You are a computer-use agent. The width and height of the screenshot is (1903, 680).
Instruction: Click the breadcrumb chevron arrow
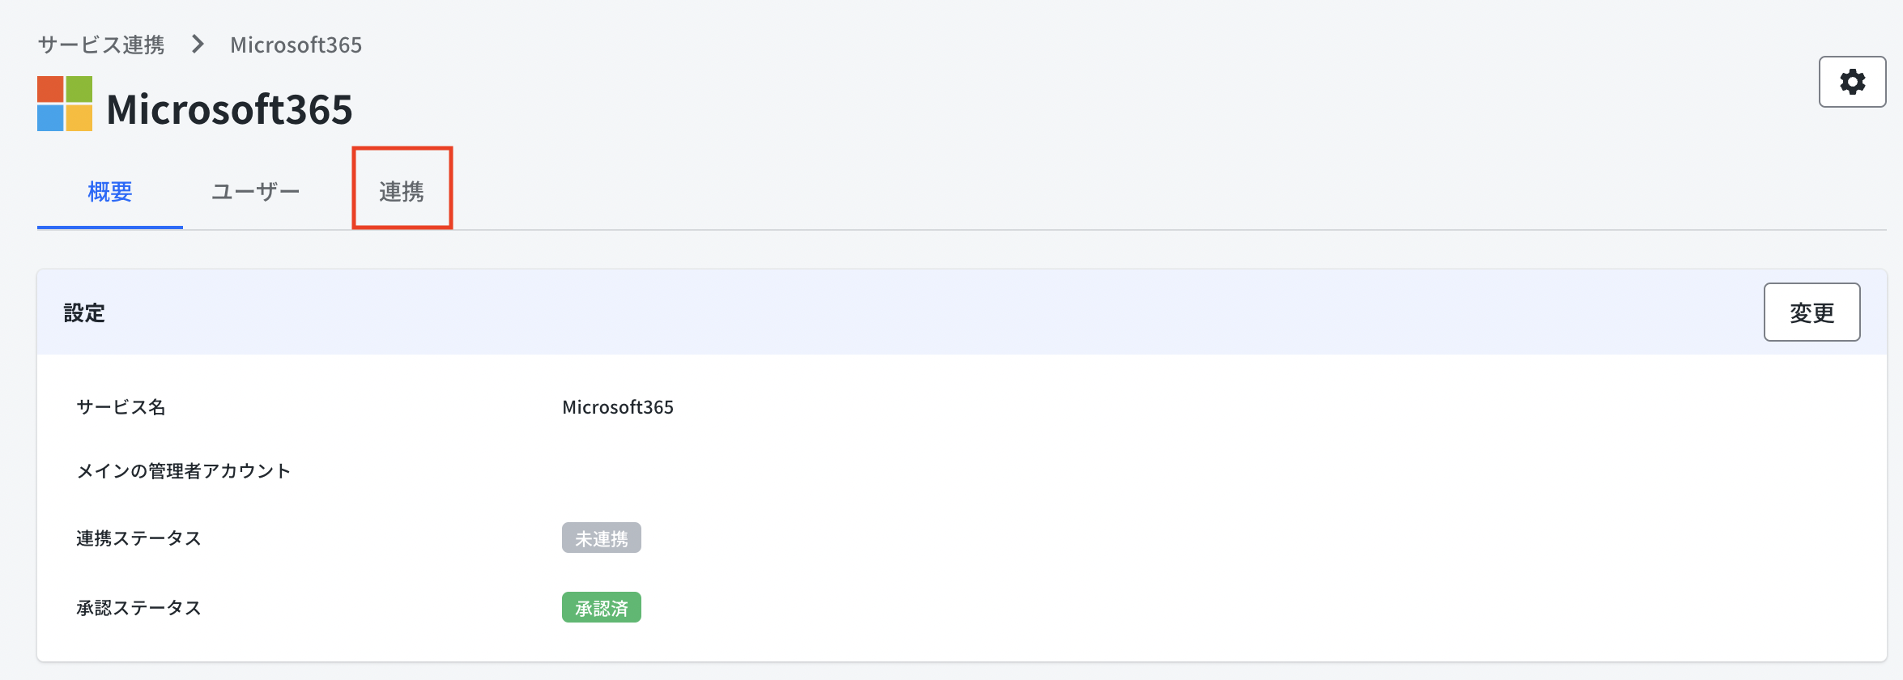point(198,45)
